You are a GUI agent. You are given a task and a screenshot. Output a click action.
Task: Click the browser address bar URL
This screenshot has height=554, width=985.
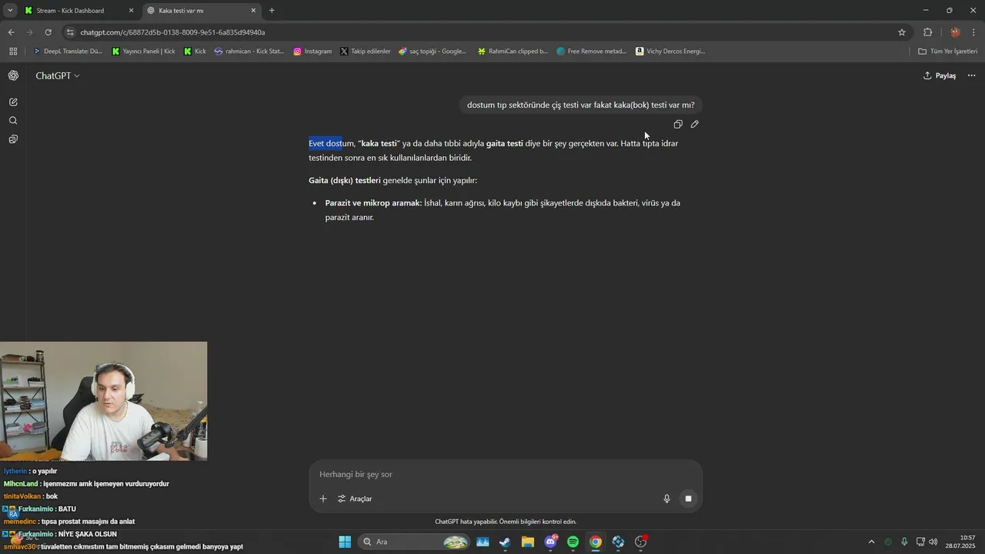[172, 32]
